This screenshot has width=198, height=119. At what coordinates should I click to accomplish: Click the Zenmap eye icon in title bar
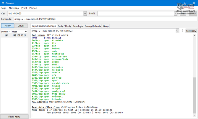pos(3,3)
